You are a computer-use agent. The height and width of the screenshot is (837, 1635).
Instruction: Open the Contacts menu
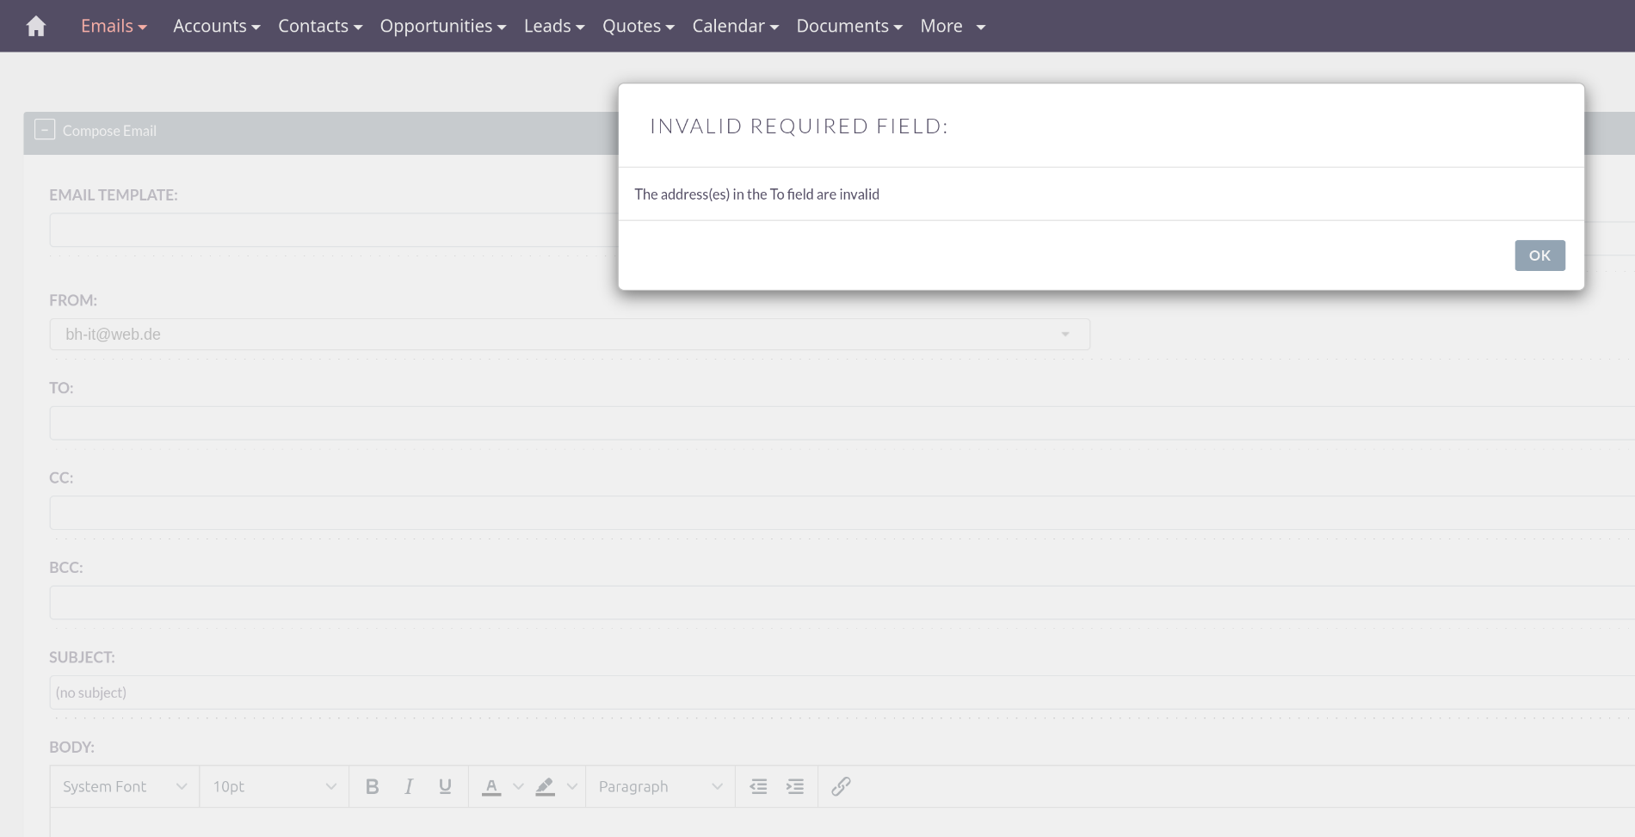(320, 26)
